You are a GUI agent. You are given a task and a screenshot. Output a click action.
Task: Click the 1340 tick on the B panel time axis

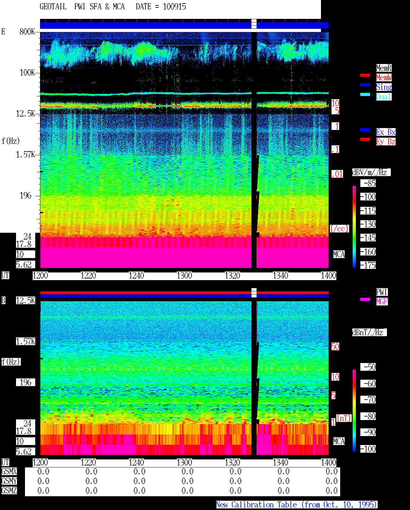[x=281, y=462]
